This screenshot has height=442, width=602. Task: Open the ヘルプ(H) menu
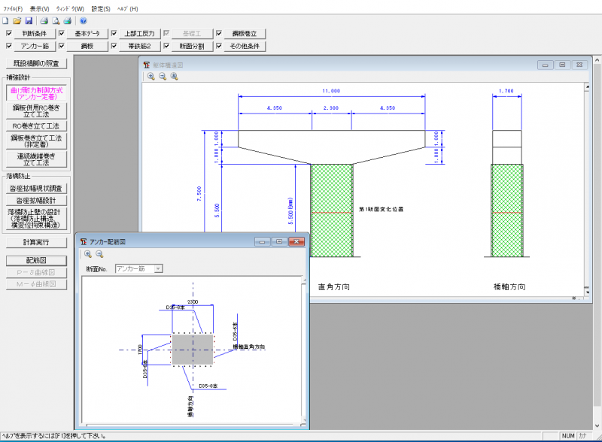pos(127,8)
